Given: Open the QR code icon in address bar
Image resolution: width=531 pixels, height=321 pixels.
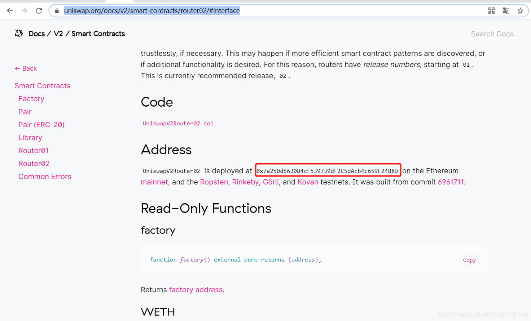Looking at the screenshot, I should [491, 11].
